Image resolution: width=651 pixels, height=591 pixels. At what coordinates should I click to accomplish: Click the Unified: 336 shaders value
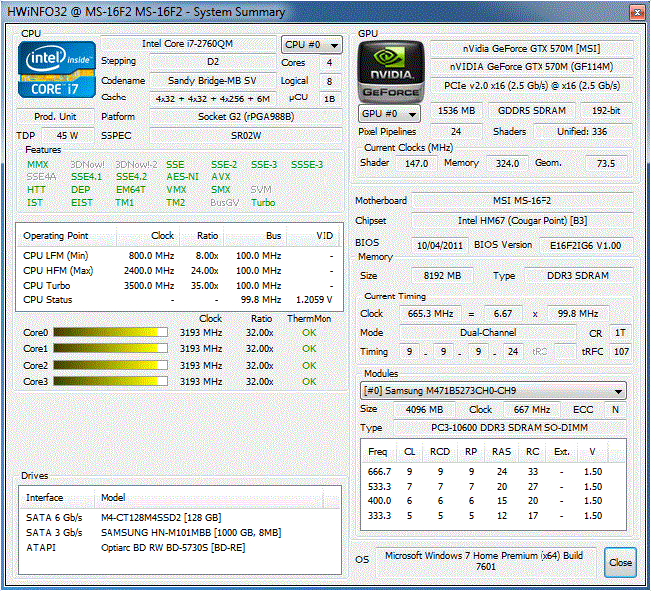pyautogui.click(x=582, y=132)
